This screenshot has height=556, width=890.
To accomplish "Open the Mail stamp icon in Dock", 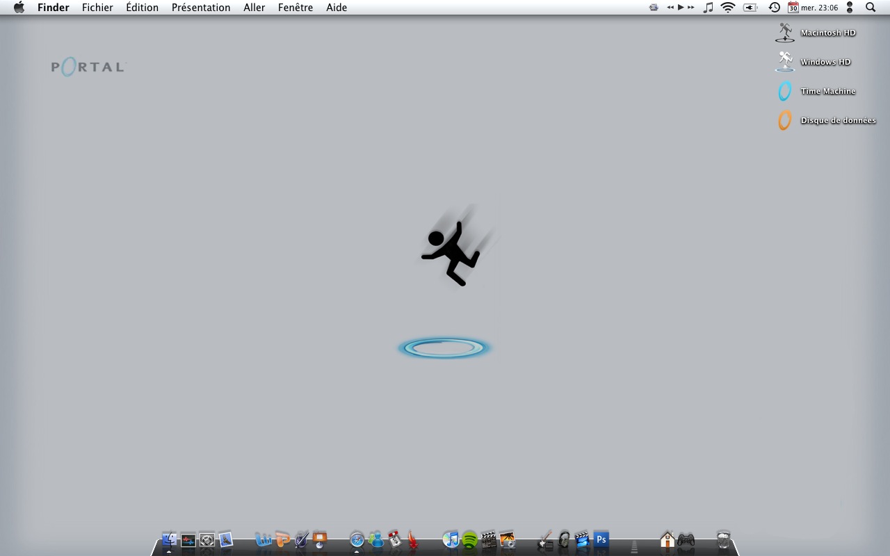I will pos(225,539).
